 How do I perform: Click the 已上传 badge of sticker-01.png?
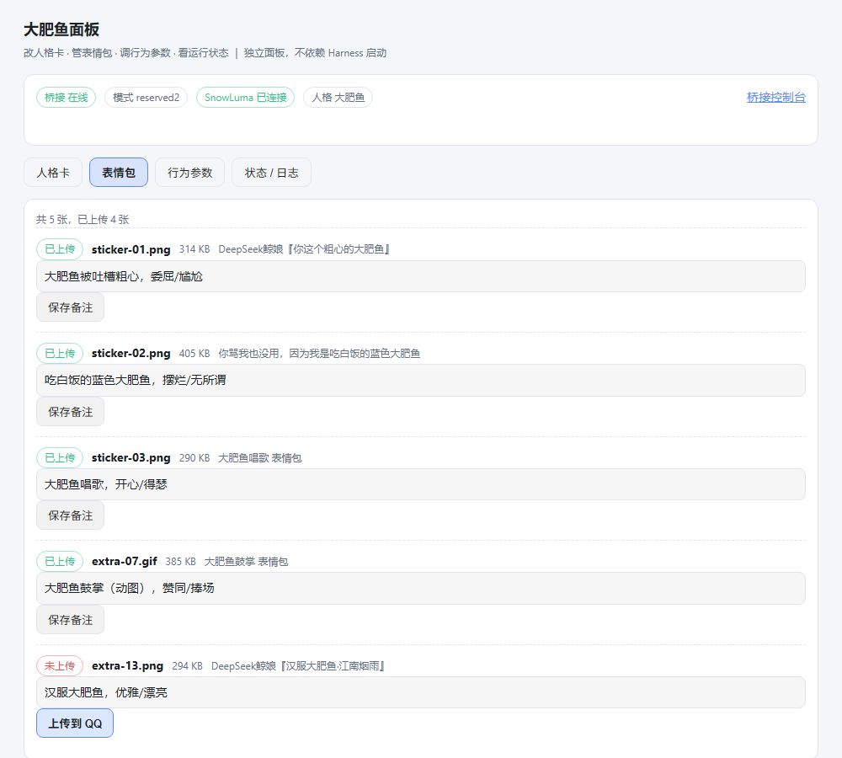click(x=60, y=249)
